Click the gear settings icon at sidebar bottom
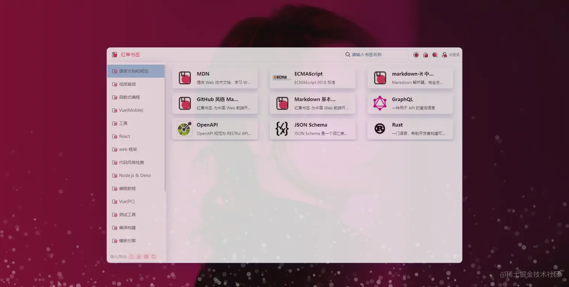This screenshot has height=287, width=569. click(146, 257)
